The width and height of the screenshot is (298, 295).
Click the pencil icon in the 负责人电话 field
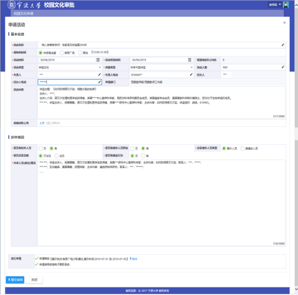[191, 75]
